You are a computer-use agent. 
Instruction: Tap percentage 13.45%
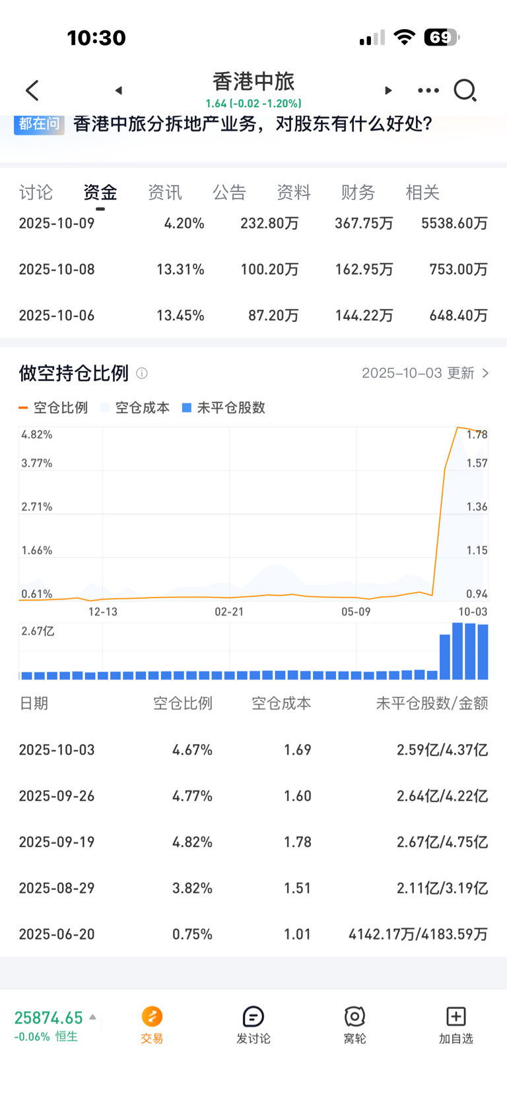click(180, 316)
